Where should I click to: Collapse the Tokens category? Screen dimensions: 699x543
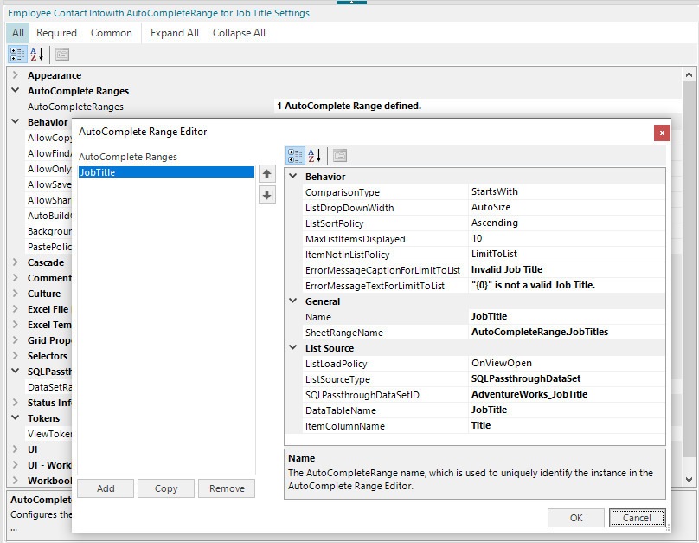click(x=16, y=418)
